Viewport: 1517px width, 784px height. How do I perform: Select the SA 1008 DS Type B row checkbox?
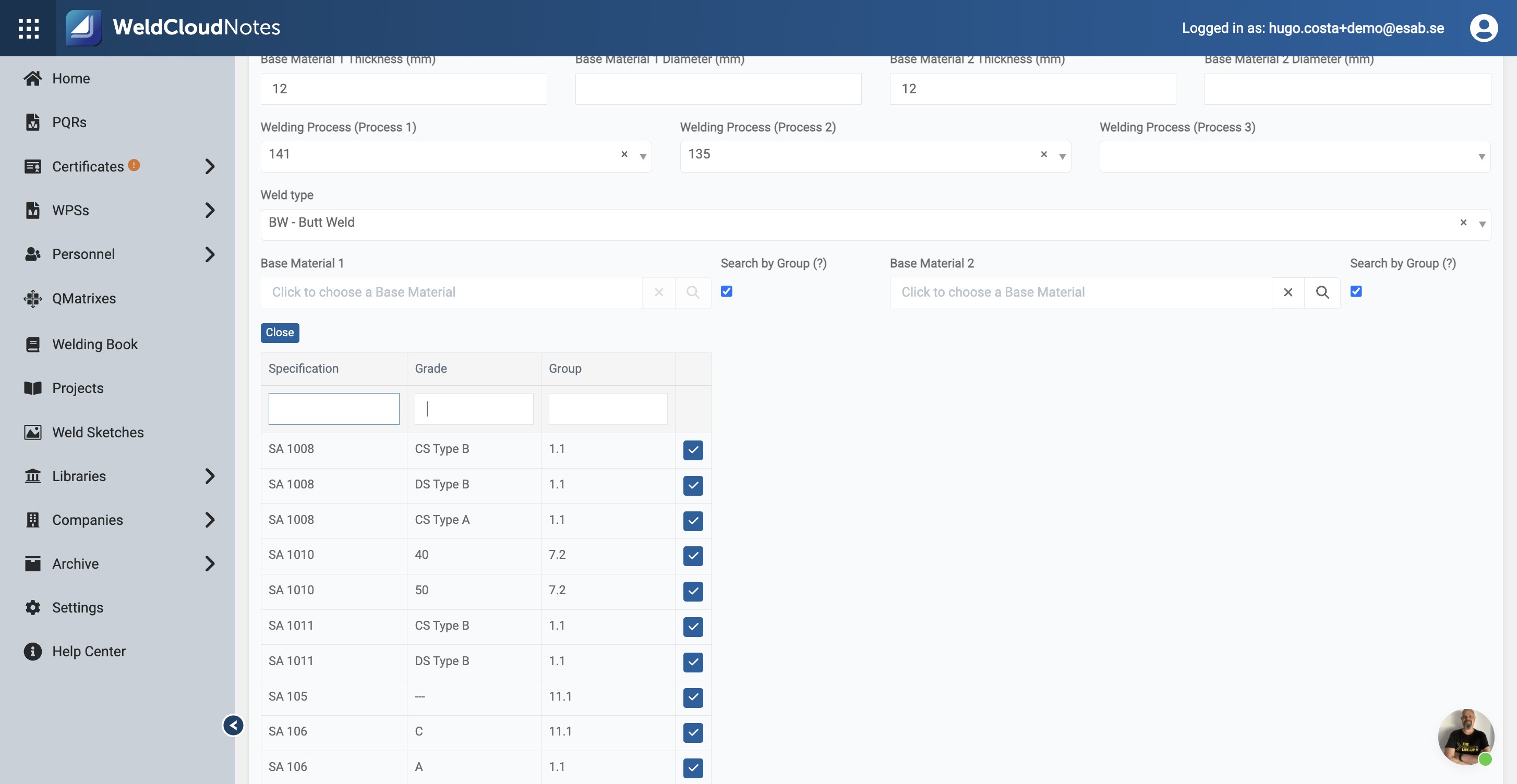pos(693,486)
